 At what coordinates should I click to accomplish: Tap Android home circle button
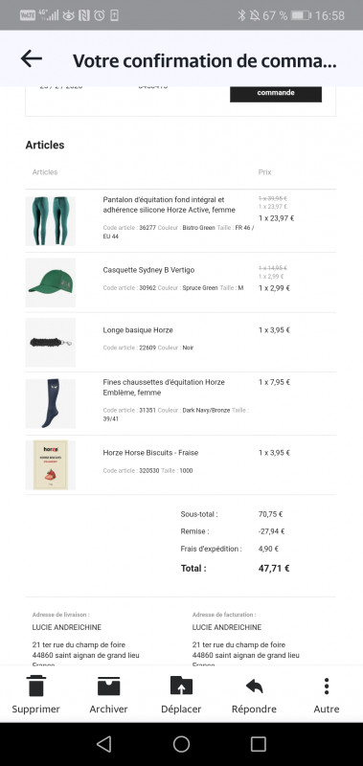click(x=181, y=744)
